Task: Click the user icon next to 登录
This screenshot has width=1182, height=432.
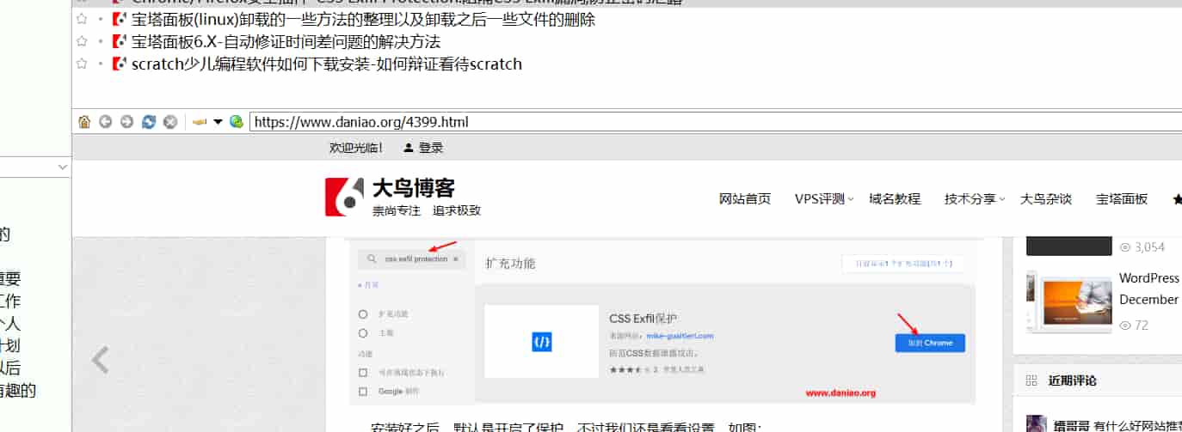Action: tap(408, 148)
